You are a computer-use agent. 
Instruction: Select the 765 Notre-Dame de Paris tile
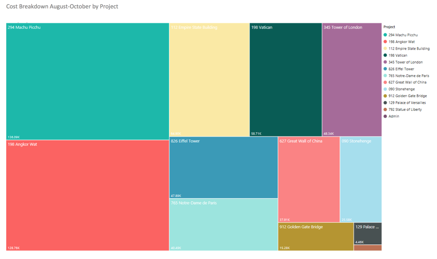coord(223,225)
